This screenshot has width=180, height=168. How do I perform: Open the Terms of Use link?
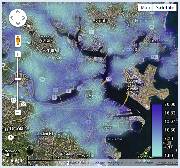tap(167, 163)
